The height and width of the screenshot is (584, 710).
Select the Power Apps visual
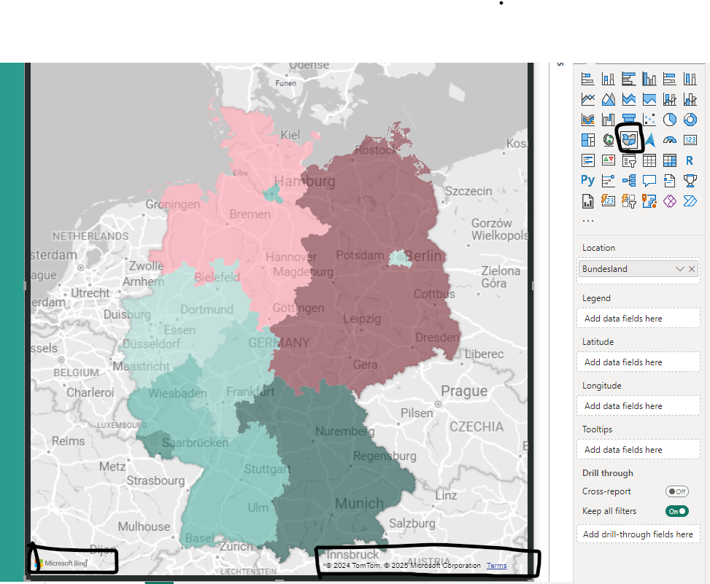tap(670, 200)
